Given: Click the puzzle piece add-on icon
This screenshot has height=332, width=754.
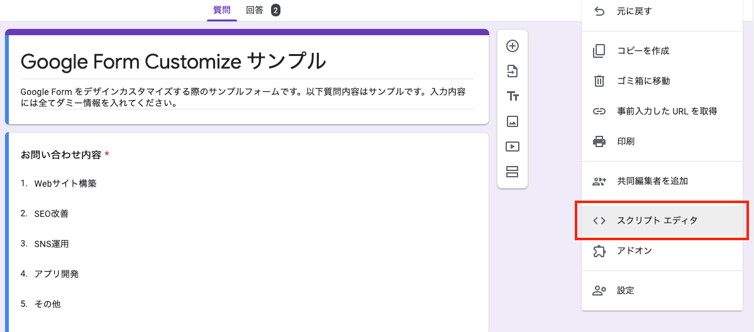Looking at the screenshot, I should tap(599, 251).
